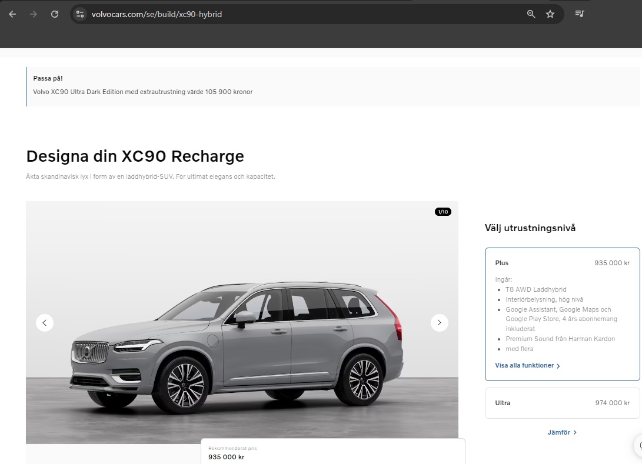Click the chevron beside Visa alla funktioner
The height and width of the screenshot is (464, 642).
(558, 366)
